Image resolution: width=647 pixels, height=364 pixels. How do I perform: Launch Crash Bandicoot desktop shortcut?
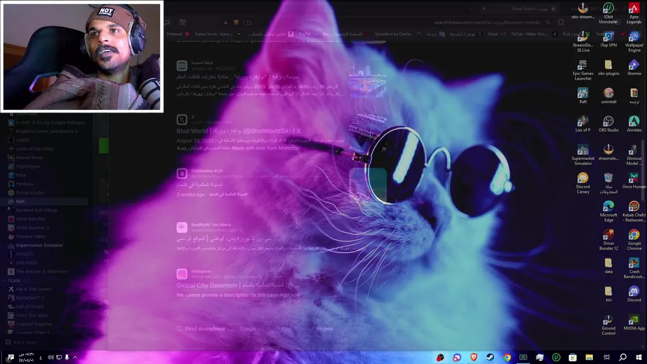634,268
